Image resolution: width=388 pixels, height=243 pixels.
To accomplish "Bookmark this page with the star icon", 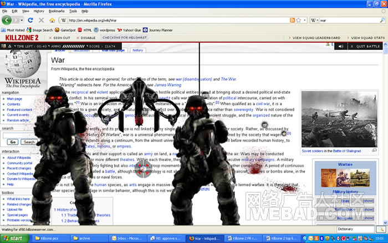I will pos(299,21).
